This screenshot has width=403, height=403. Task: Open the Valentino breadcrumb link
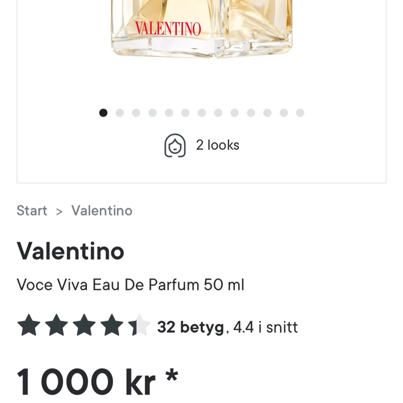[x=102, y=211]
